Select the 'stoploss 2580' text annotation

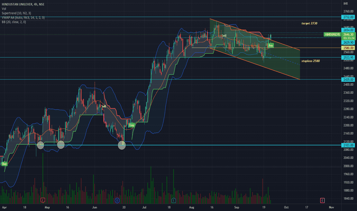(311, 61)
